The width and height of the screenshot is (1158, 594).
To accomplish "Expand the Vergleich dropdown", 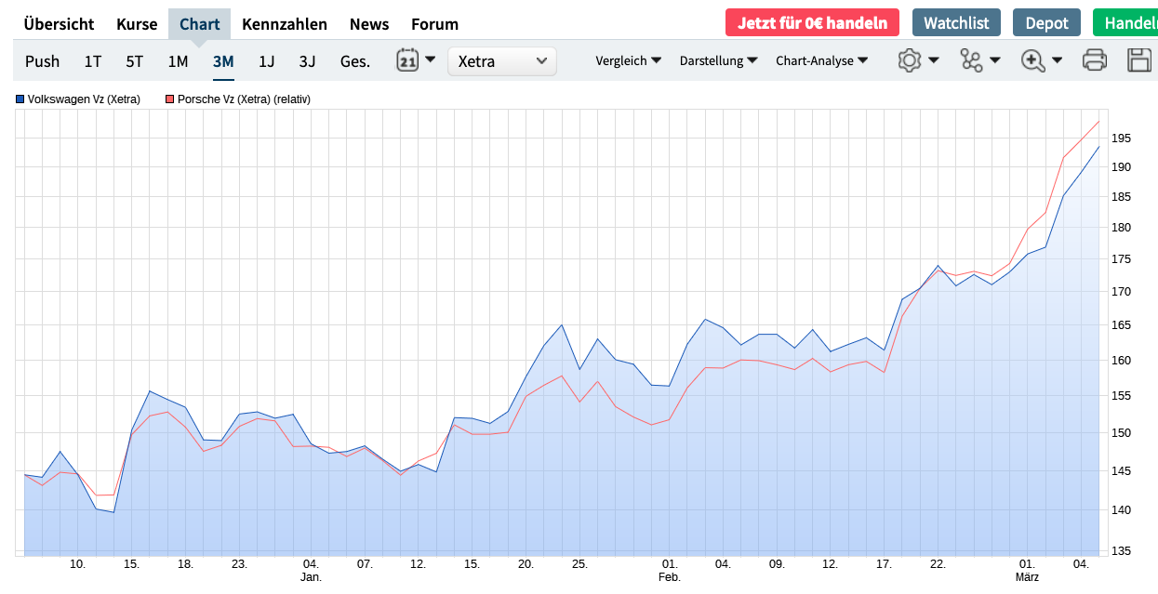I will tap(629, 60).
